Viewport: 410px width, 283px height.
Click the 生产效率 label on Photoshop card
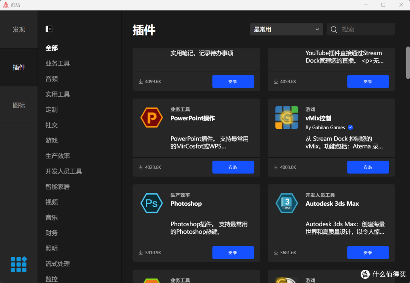180,195
